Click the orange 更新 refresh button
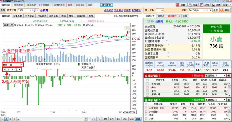 (225, 10)
